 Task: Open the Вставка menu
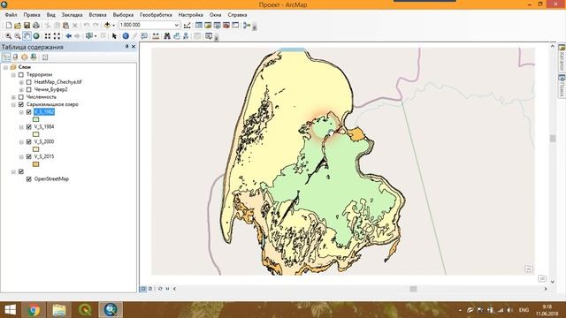click(x=97, y=15)
